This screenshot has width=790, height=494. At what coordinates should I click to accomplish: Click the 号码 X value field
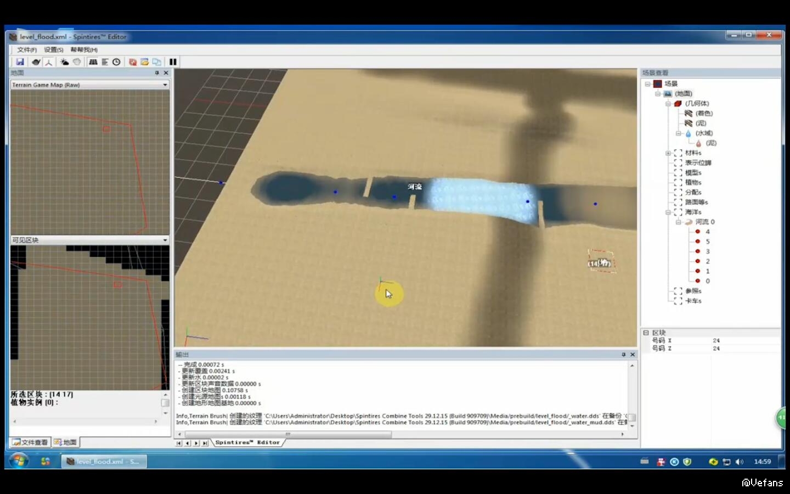coord(716,341)
